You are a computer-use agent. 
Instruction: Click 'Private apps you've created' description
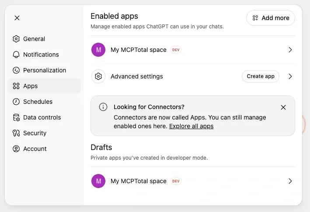tap(149, 158)
